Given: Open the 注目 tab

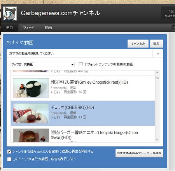Looking at the screenshot, I should [9, 27].
